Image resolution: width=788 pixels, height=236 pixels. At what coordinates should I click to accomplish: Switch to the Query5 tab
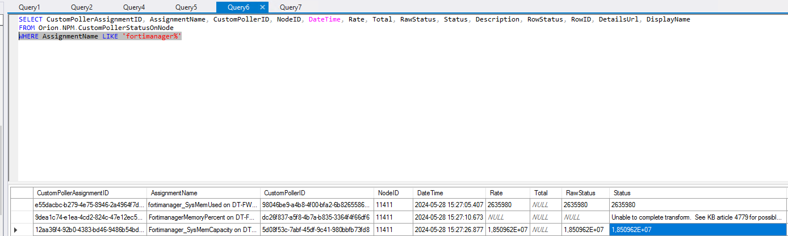click(186, 7)
